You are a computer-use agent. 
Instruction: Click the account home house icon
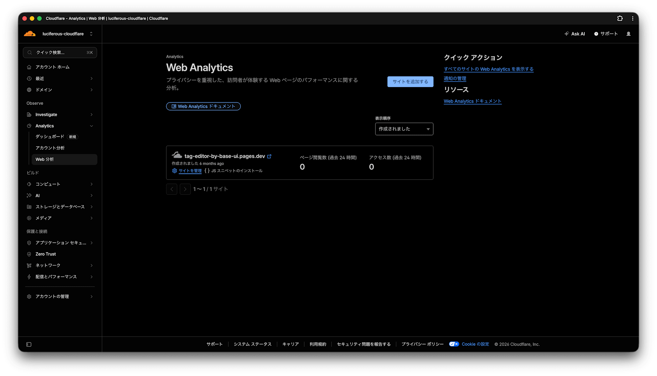click(x=29, y=67)
